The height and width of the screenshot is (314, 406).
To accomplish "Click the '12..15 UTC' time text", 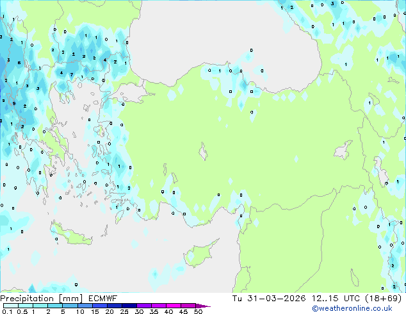I will (x=336, y=299).
